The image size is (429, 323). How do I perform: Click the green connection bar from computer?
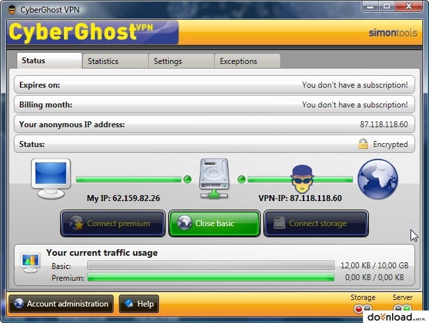(x=129, y=179)
